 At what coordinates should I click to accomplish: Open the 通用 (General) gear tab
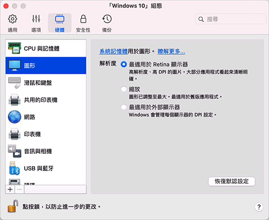coord(12,23)
